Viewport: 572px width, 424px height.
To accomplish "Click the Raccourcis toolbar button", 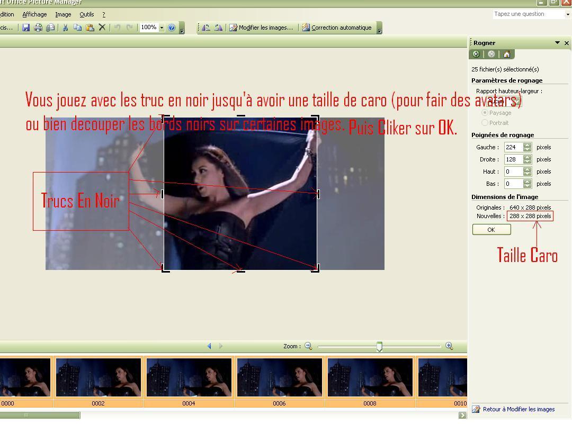I will click(6, 28).
